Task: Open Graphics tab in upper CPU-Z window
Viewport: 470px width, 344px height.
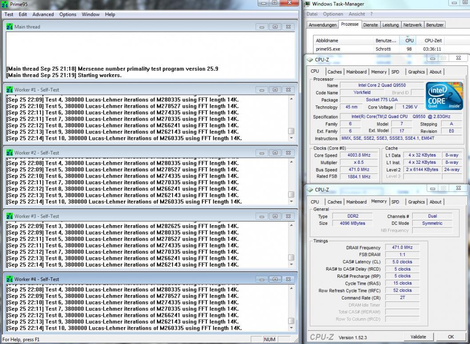Action: point(416,72)
